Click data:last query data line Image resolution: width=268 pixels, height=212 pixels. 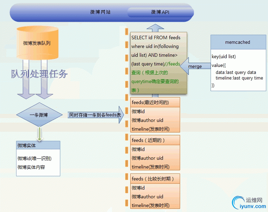click(x=236, y=72)
